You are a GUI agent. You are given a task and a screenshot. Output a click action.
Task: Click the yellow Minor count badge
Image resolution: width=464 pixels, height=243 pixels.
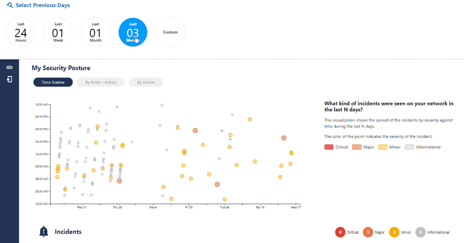click(x=394, y=232)
